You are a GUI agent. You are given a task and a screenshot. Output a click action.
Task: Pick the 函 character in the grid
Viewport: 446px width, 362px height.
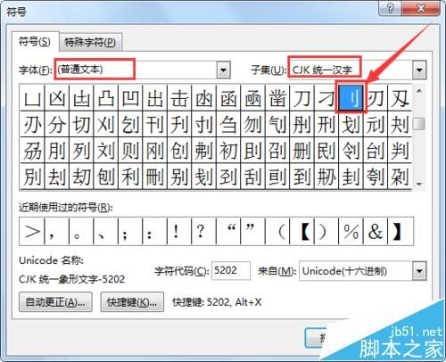pyautogui.click(x=228, y=98)
